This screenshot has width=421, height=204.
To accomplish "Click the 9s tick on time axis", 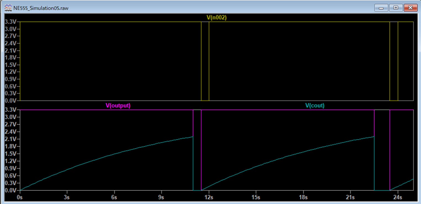I will pyautogui.click(x=161, y=197).
